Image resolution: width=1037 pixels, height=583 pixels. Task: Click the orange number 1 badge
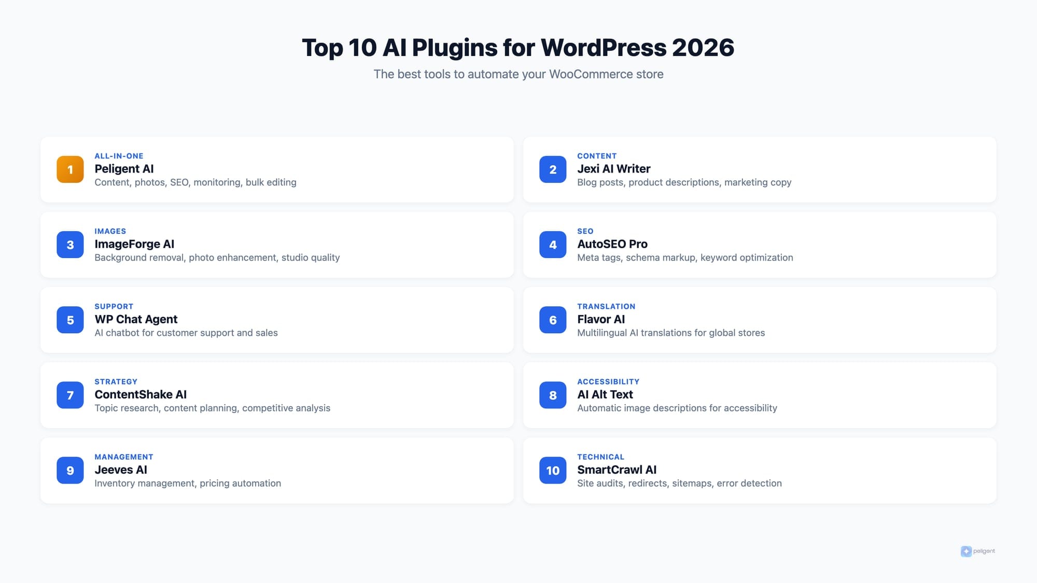pos(70,169)
